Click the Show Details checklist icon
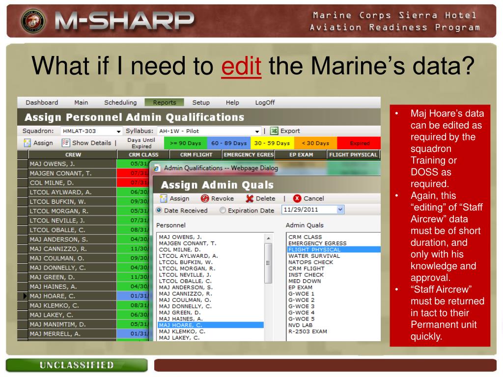503x377 pixels. tap(66, 143)
